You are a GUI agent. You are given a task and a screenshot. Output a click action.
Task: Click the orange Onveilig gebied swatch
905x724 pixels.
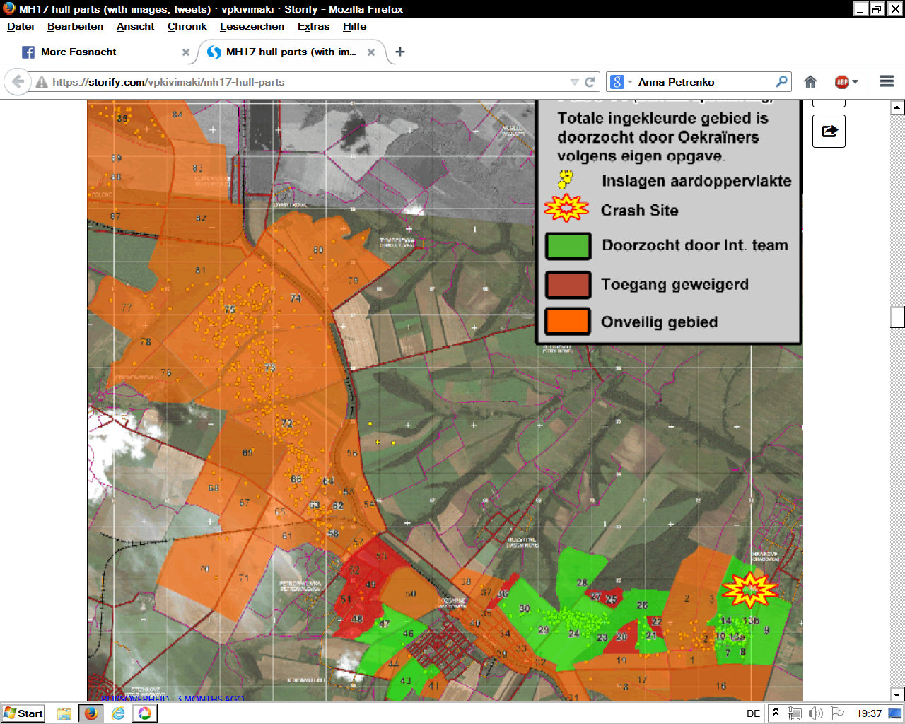pyautogui.click(x=568, y=322)
